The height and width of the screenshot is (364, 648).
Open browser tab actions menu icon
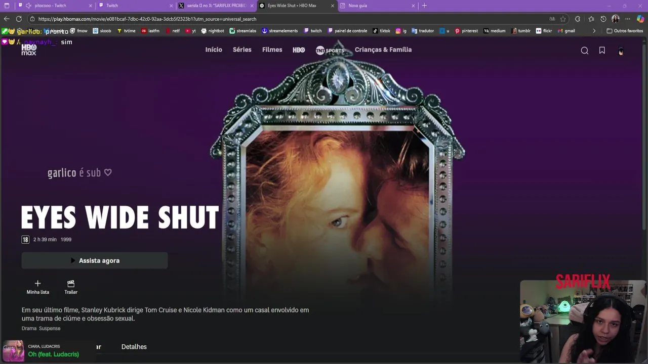pos(7,6)
